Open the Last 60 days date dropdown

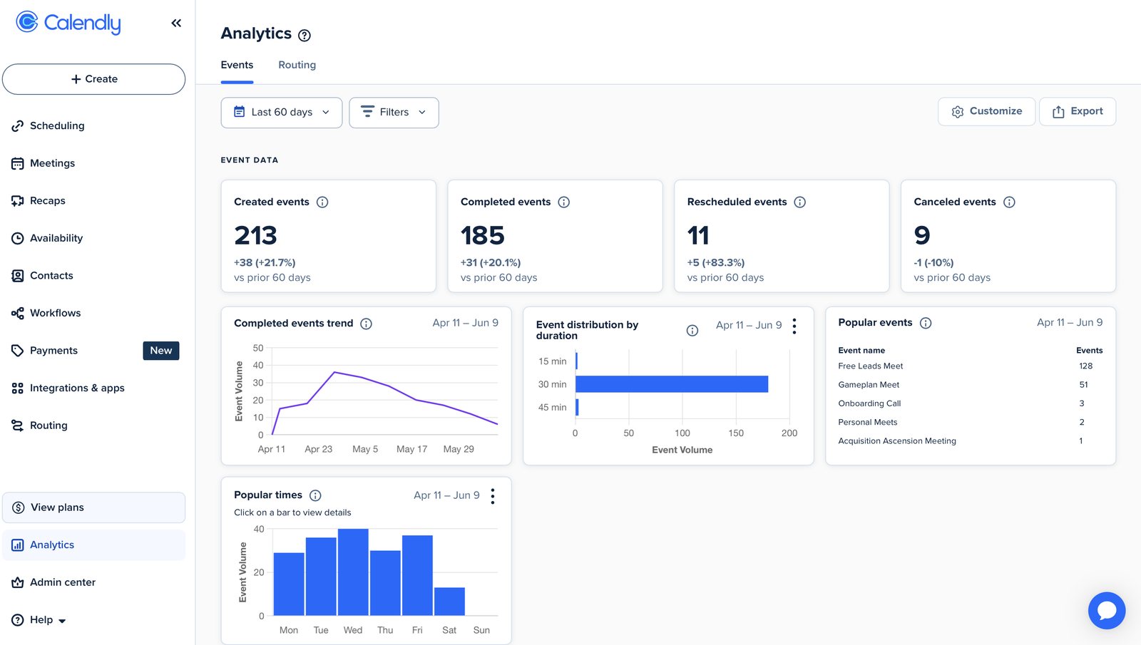click(282, 113)
